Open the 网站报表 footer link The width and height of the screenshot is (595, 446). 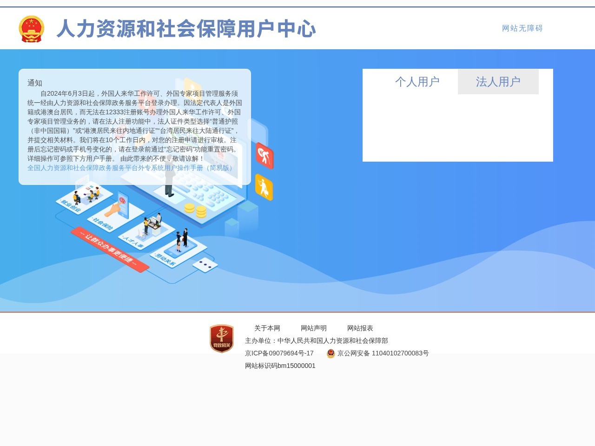[360, 328]
